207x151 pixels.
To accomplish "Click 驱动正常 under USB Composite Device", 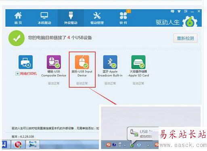I will click(54, 84).
